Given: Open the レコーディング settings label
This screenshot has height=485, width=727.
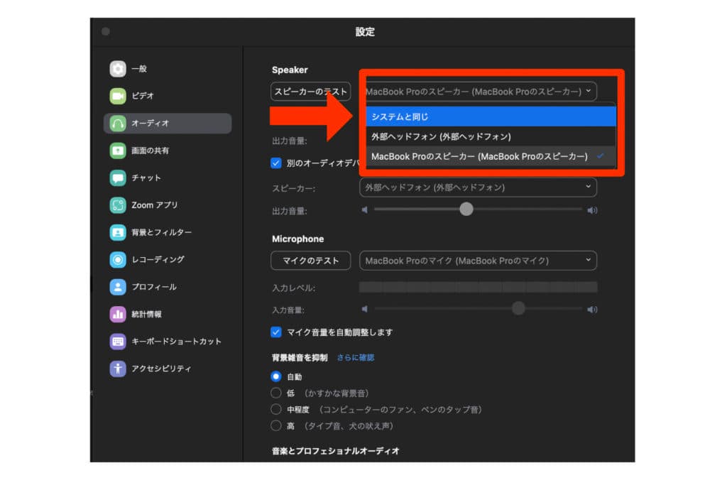Looking at the screenshot, I should click(x=158, y=260).
